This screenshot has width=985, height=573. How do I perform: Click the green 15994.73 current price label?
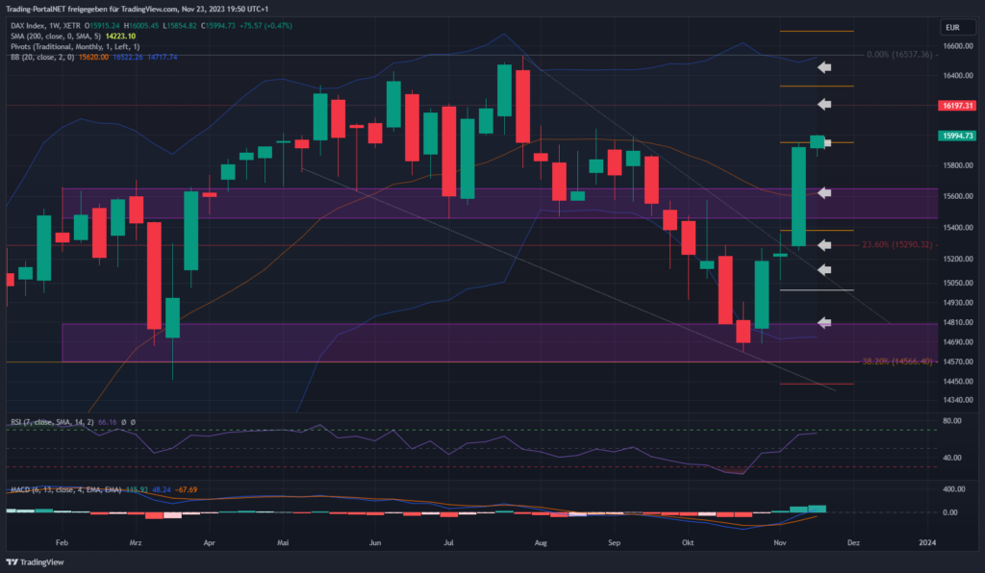pyautogui.click(x=957, y=137)
